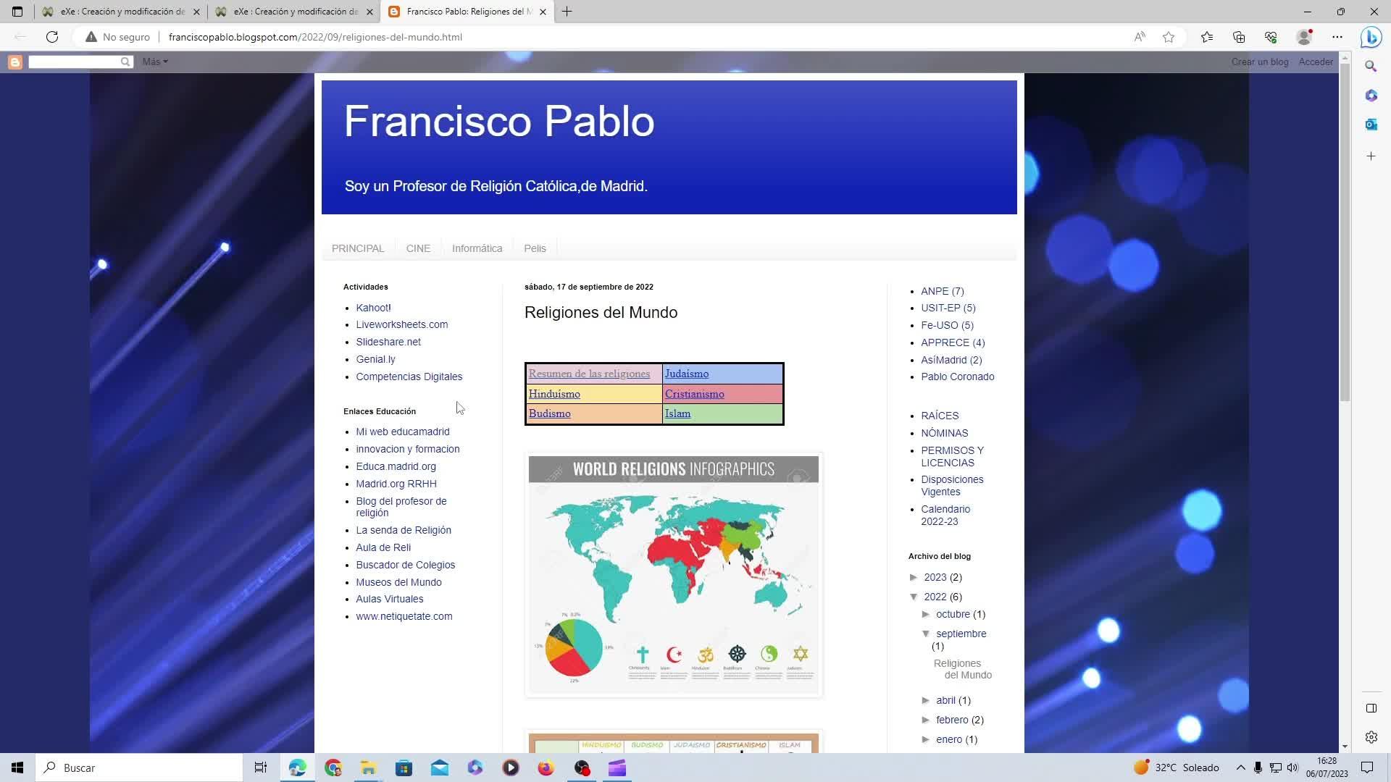Image resolution: width=1391 pixels, height=782 pixels.
Task: Expand the 2023 archive year
Action: tap(914, 578)
